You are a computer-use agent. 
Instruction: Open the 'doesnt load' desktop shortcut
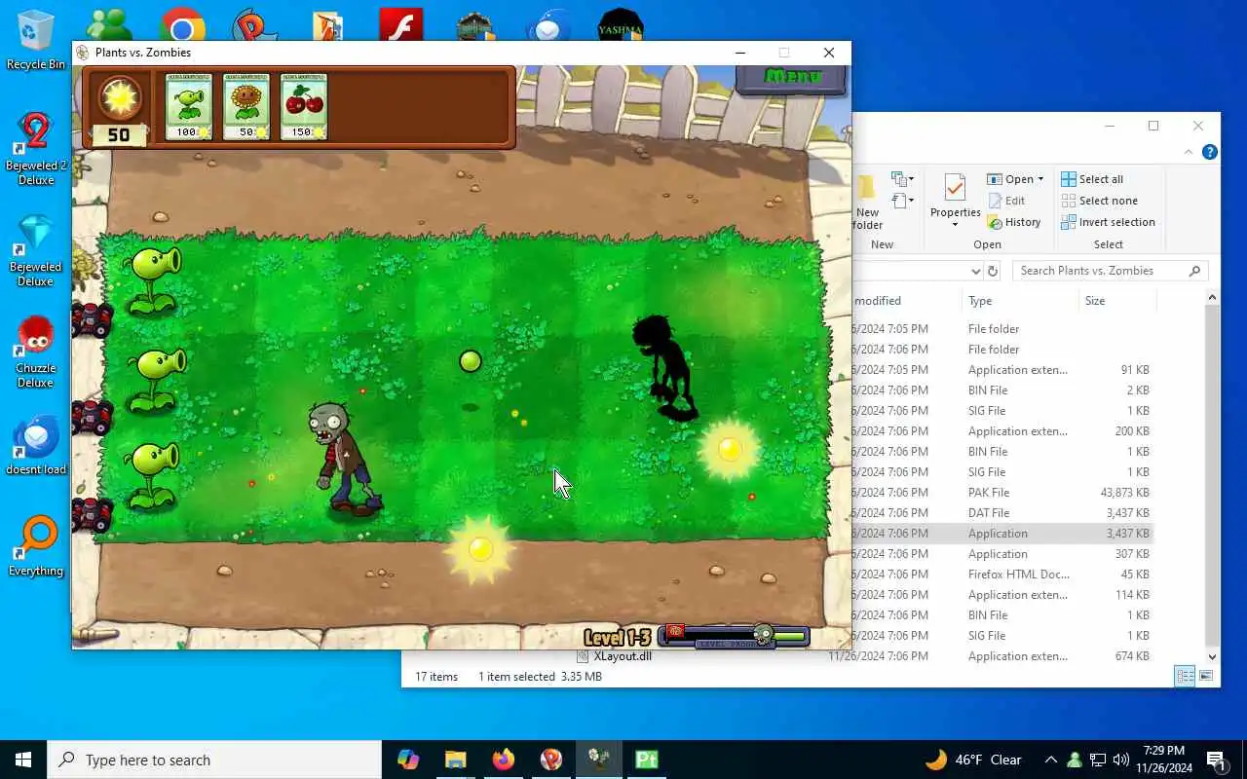(36, 446)
